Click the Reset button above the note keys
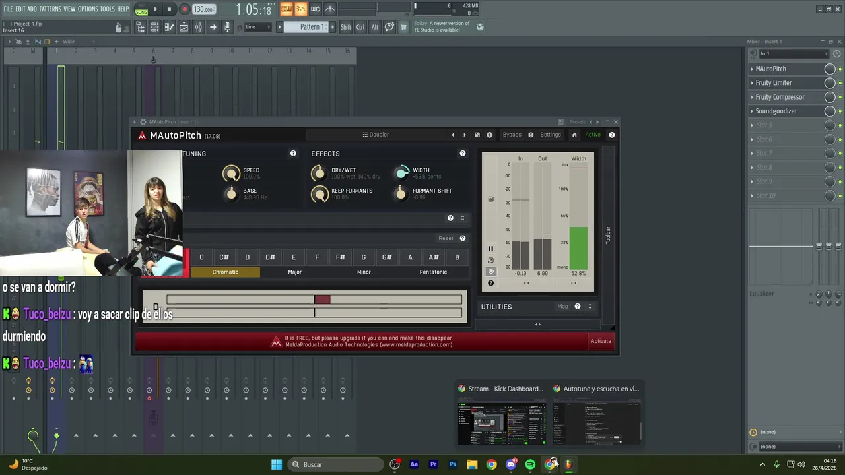This screenshot has width=845, height=475. (x=446, y=238)
